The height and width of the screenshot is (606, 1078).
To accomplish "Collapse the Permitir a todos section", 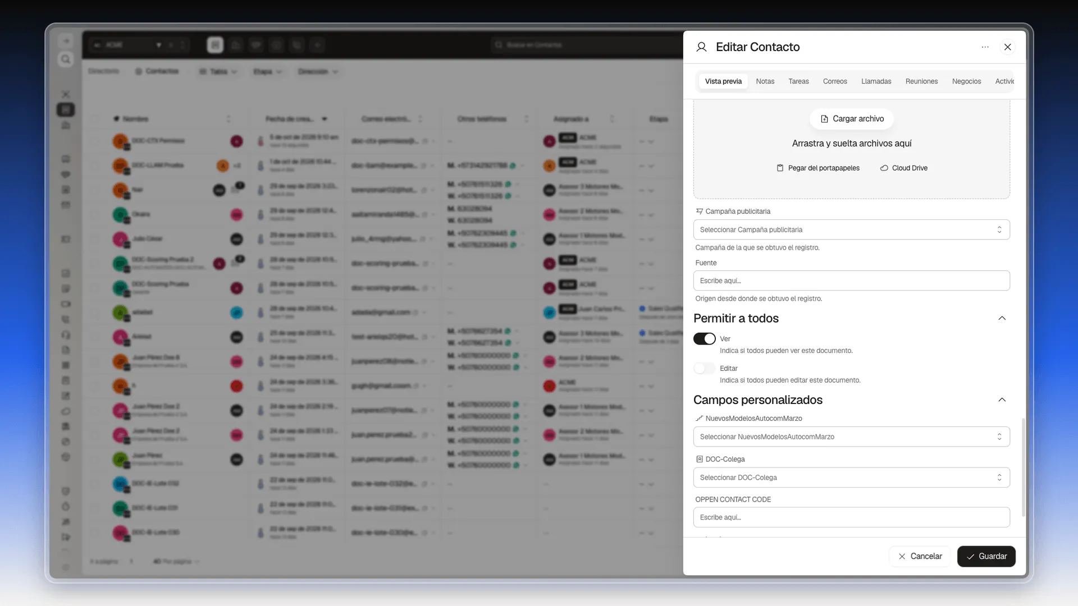I will [1002, 318].
